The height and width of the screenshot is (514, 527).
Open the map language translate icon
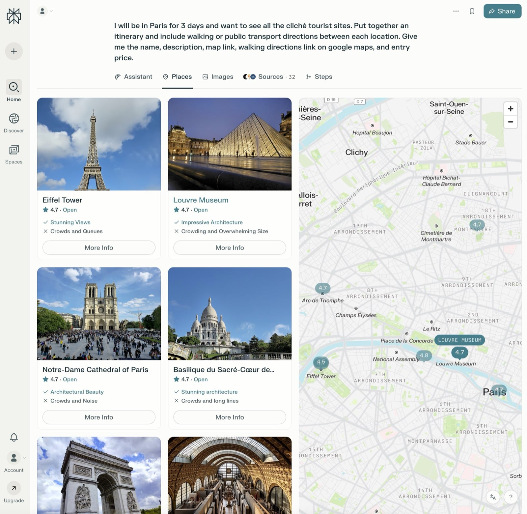point(493,497)
